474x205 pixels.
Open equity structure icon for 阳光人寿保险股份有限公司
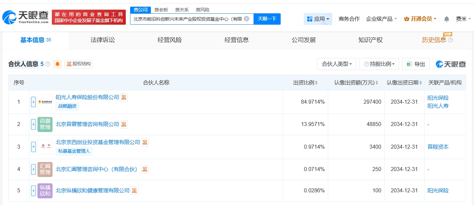(124, 97)
